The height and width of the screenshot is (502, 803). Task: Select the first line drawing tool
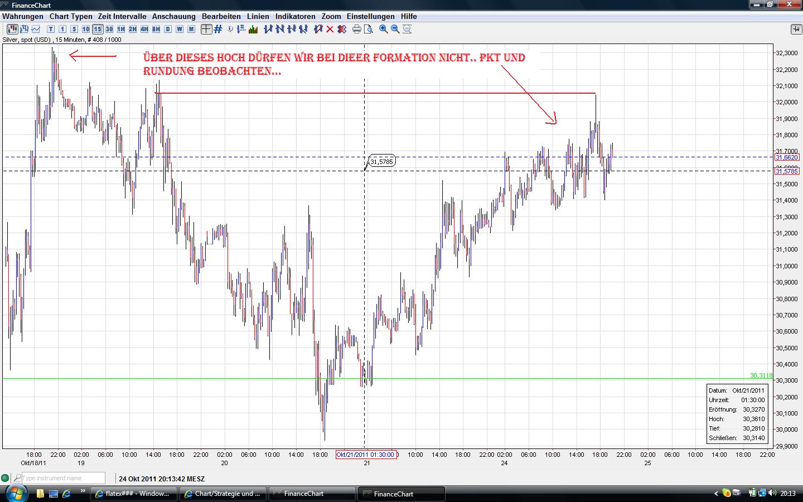[268, 29]
